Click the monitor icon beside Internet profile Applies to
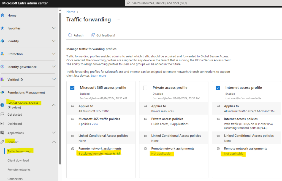Viewport: 282px width, 181px height. point(218,106)
